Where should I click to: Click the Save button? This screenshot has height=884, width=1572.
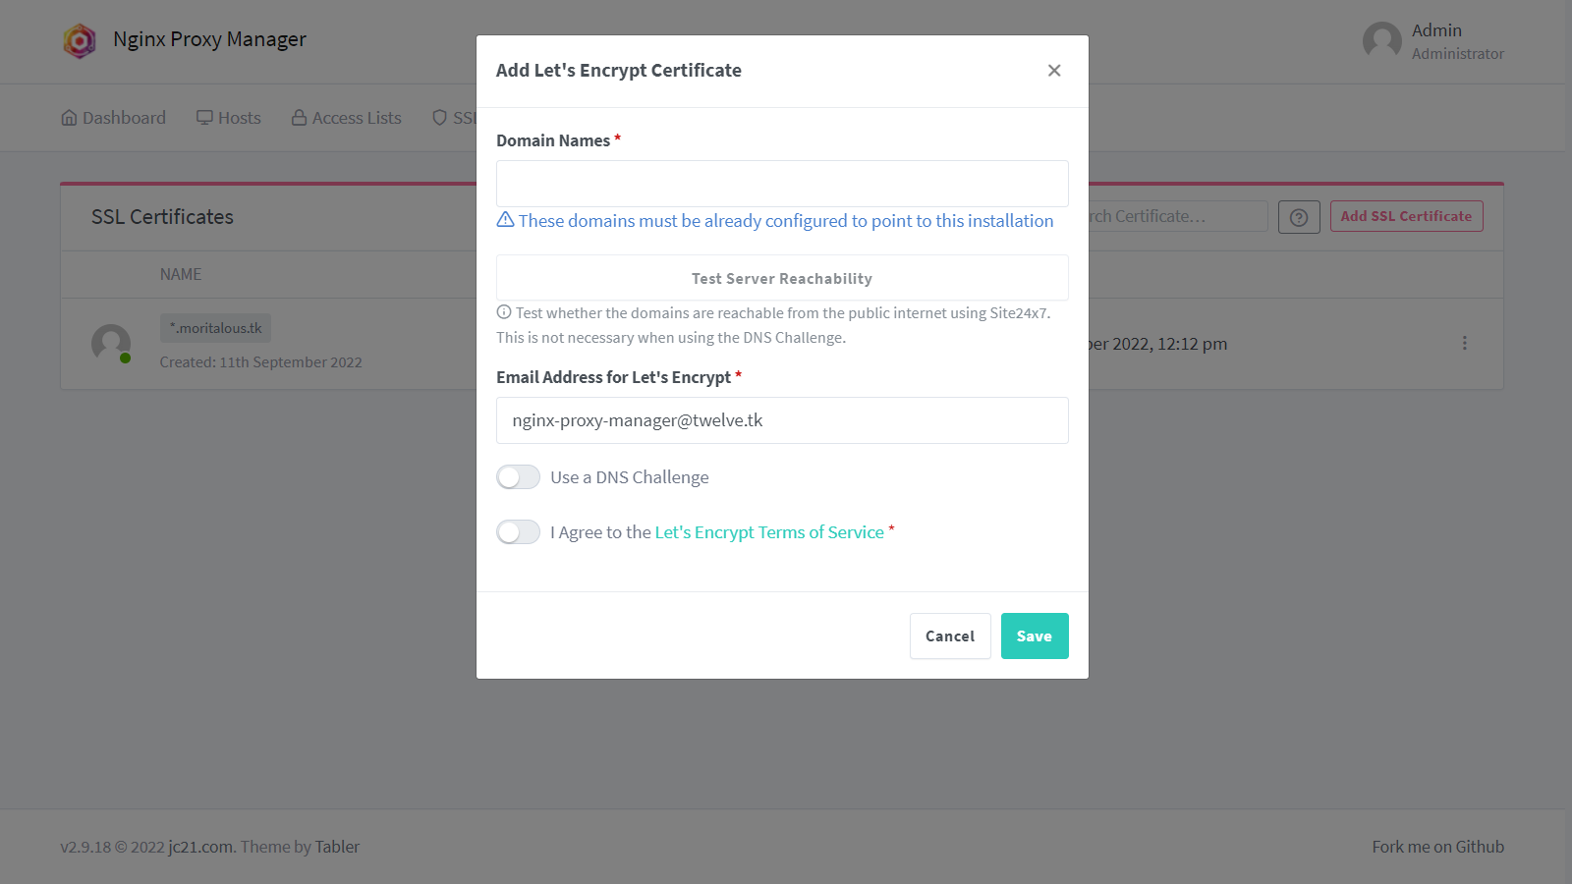(1035, 636)
